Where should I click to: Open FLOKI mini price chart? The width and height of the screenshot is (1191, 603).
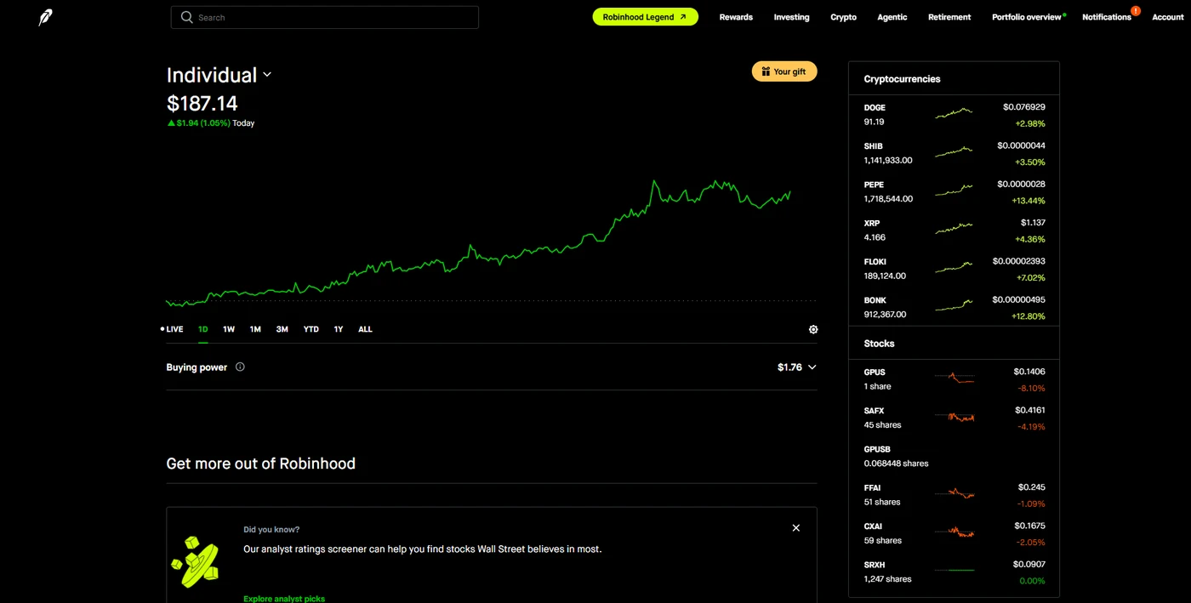(x=954, y=268)
